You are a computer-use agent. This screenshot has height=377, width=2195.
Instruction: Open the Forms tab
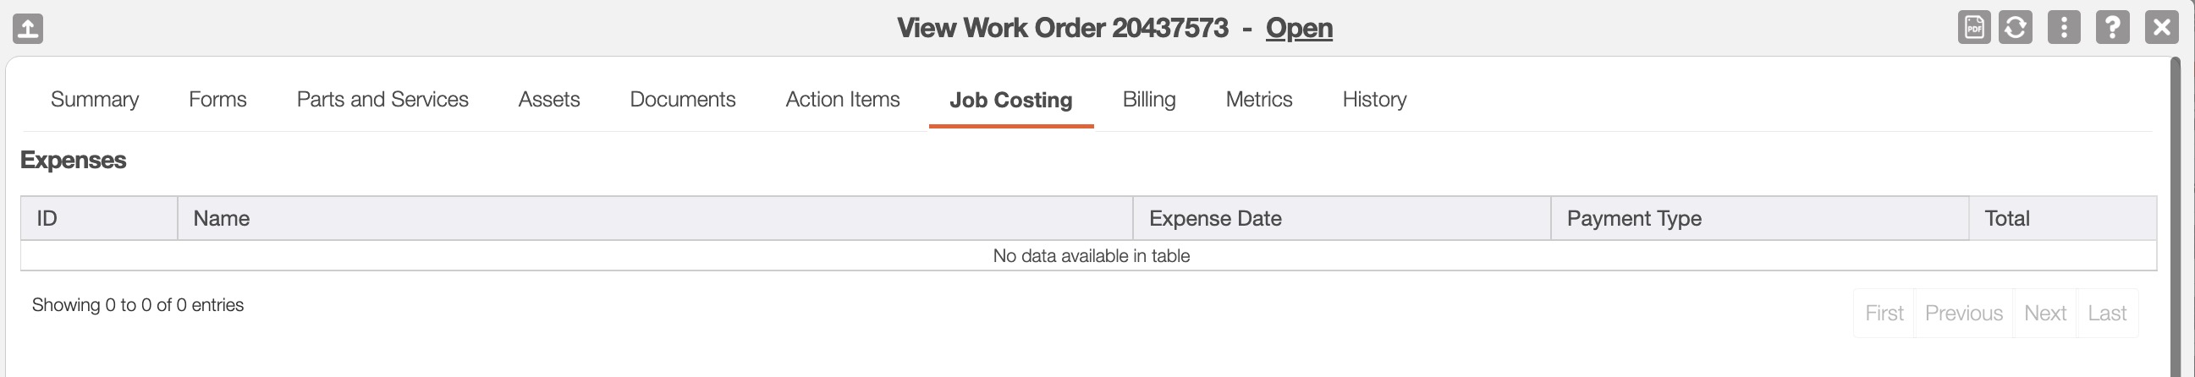(217, 100)
